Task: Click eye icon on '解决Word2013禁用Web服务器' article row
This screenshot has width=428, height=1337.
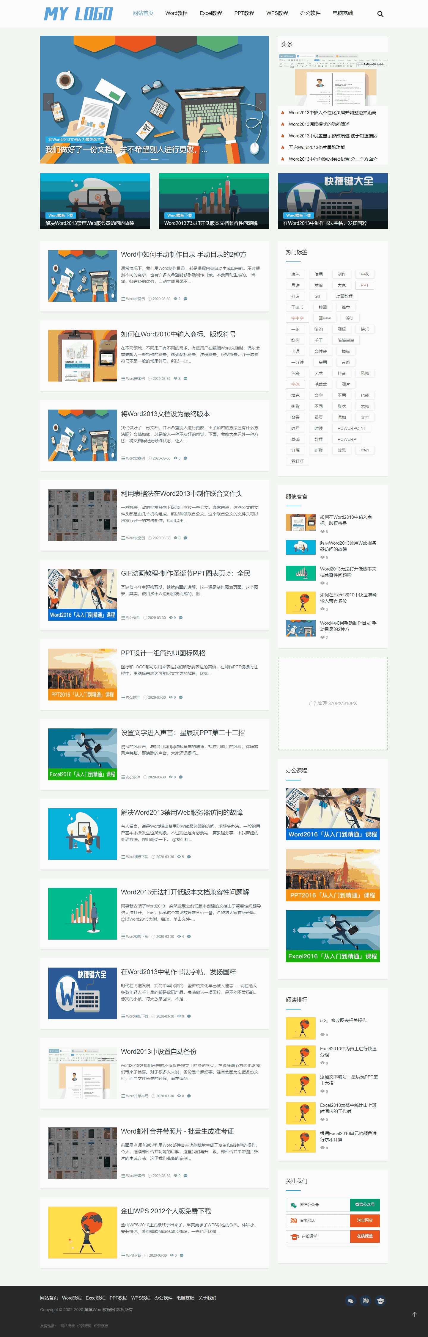Action: [x=179, y=856]
